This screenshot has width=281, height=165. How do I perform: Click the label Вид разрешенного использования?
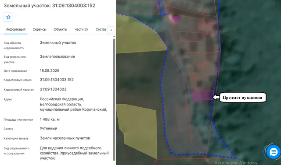pyautogui.click(x=17, y=151)
